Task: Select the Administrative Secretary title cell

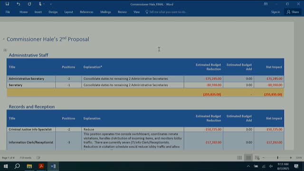Action: [x=31, y=79]
